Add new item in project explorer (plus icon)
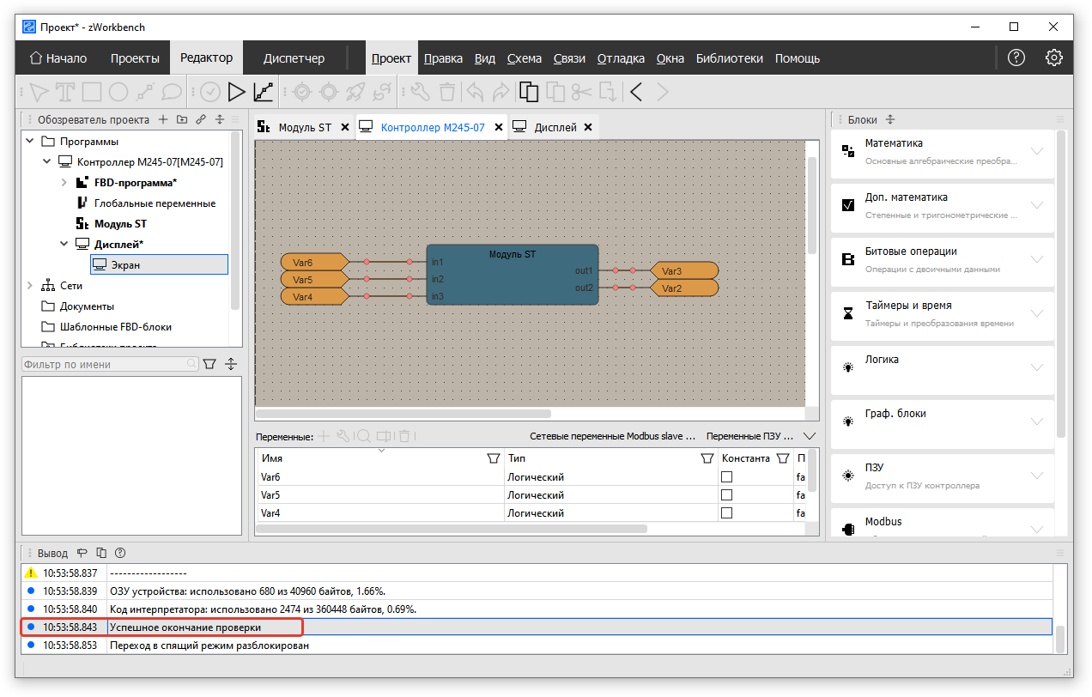The height and width of the screenshot is (697, 1092). point(163,120)
